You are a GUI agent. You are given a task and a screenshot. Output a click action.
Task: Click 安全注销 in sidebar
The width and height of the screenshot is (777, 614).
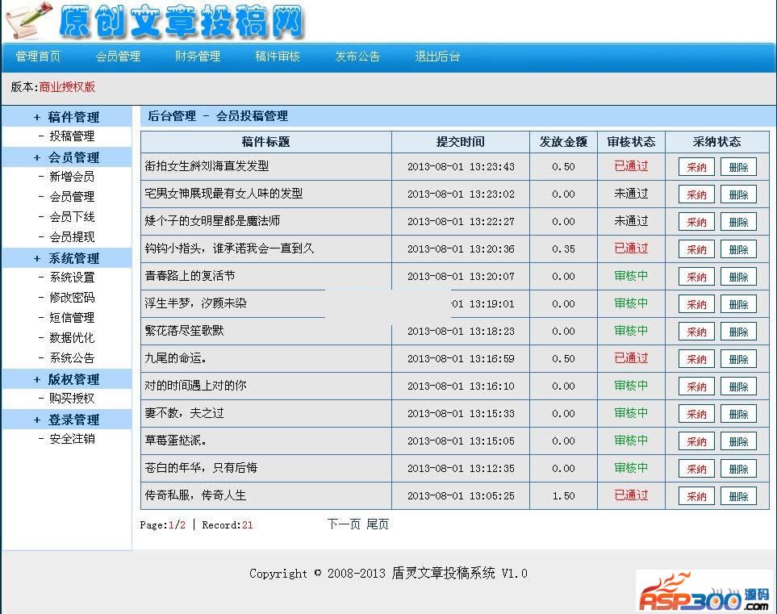(72, 439)
